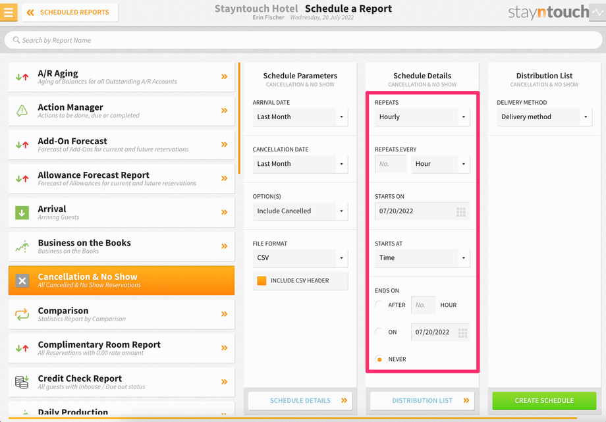Click the green Arrival down-arrow icon

(22, 213)
